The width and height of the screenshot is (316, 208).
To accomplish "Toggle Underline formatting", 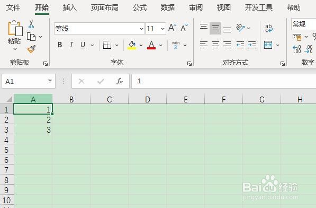I will 83,45.
